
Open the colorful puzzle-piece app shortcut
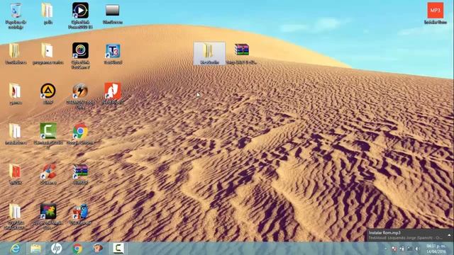[x=48, y=217]
